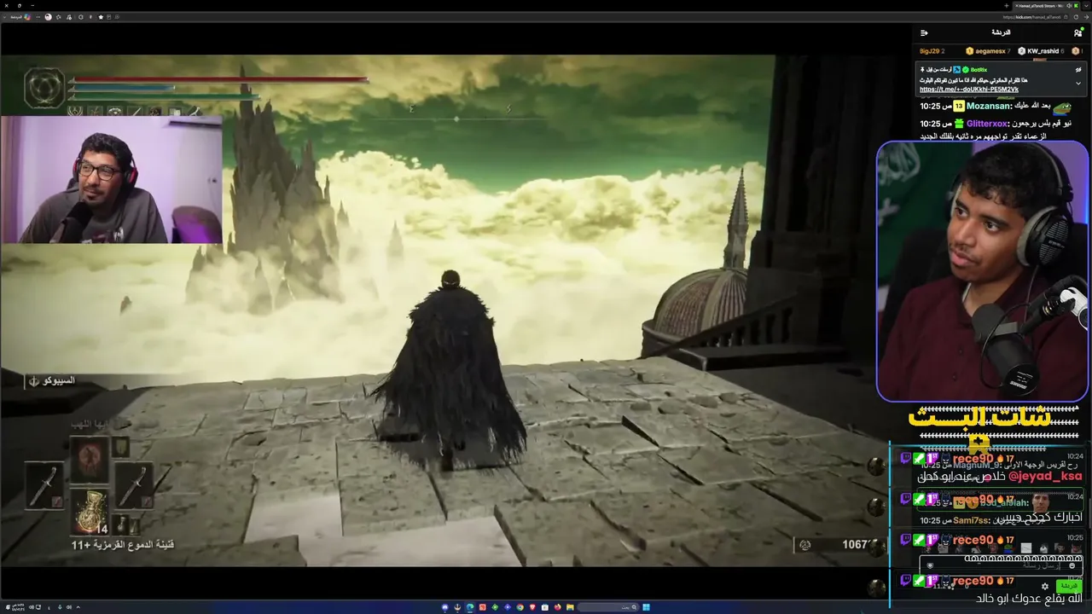Open the pinned Telegram link t.me
The image size is (1092, 614).
(969, 90)
